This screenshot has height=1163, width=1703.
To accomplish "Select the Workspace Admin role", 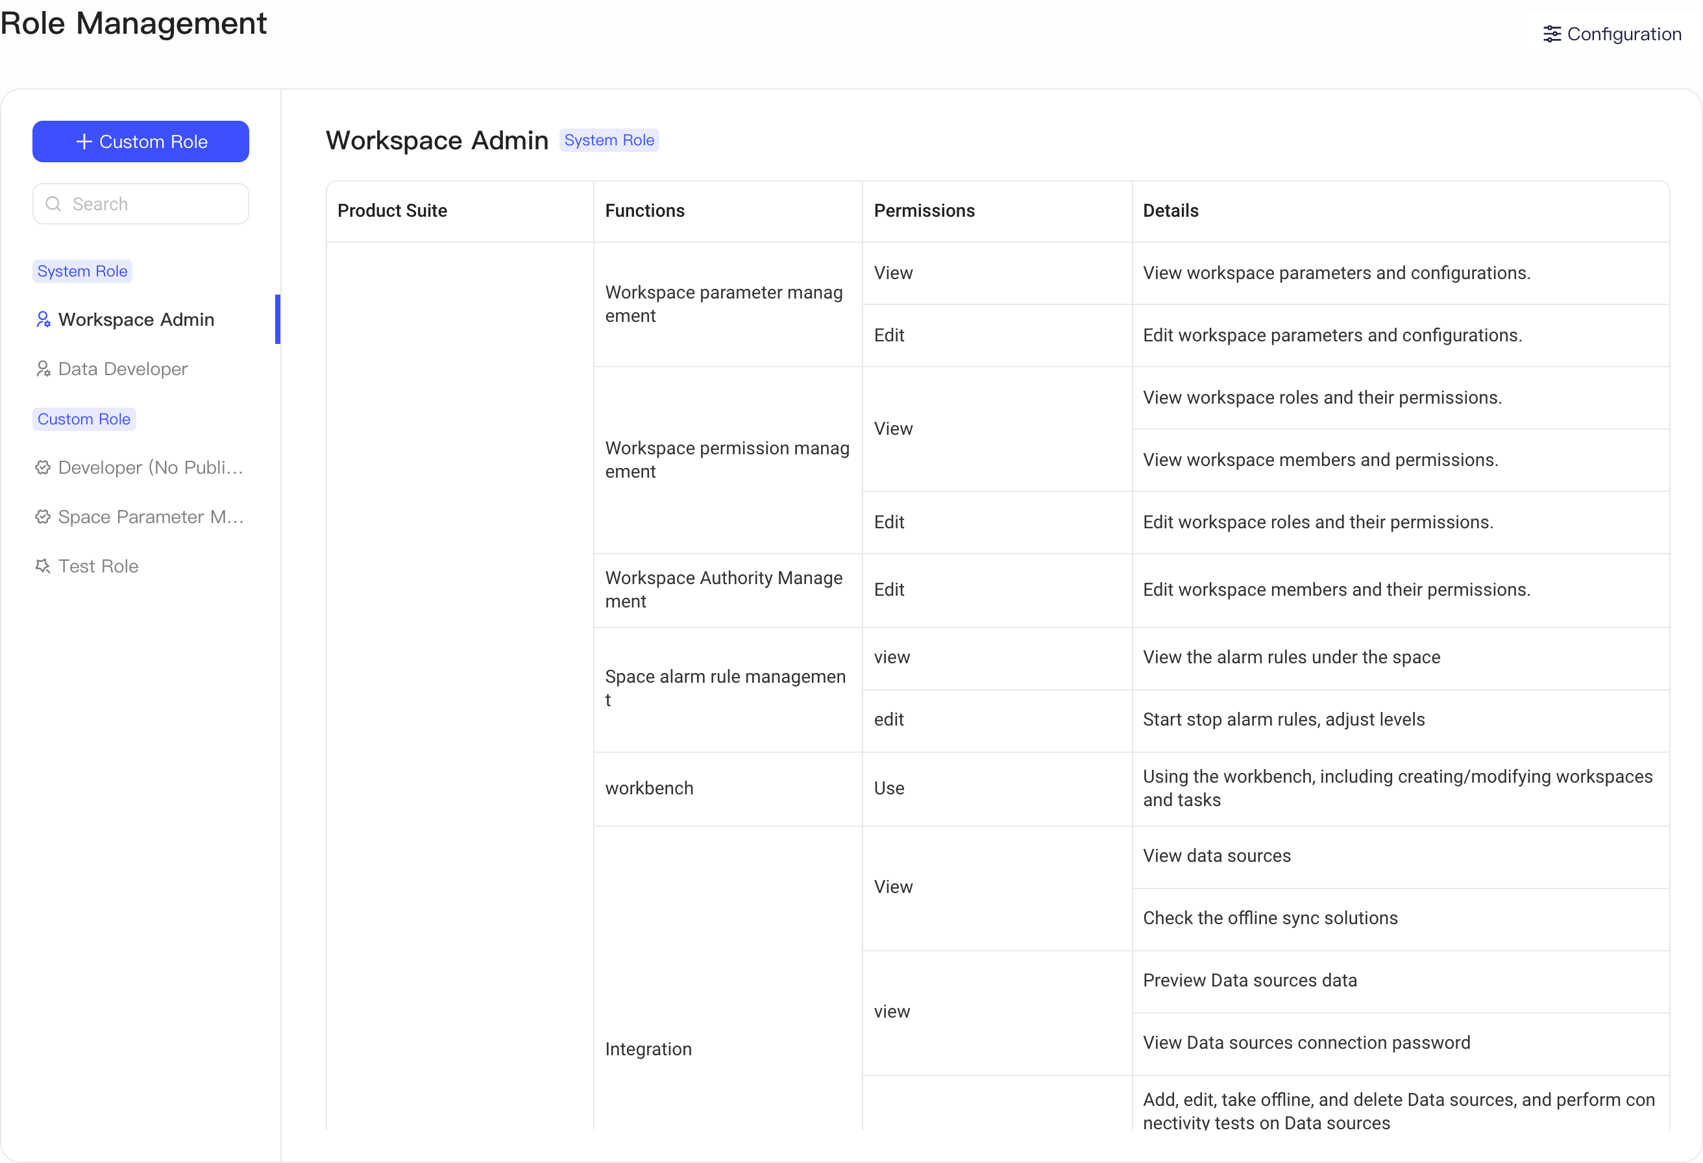I will coord(141,319).
